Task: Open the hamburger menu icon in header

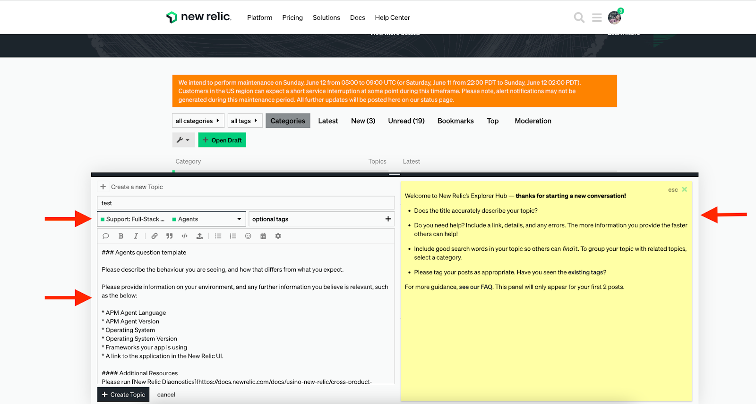Action: point(597,18)
